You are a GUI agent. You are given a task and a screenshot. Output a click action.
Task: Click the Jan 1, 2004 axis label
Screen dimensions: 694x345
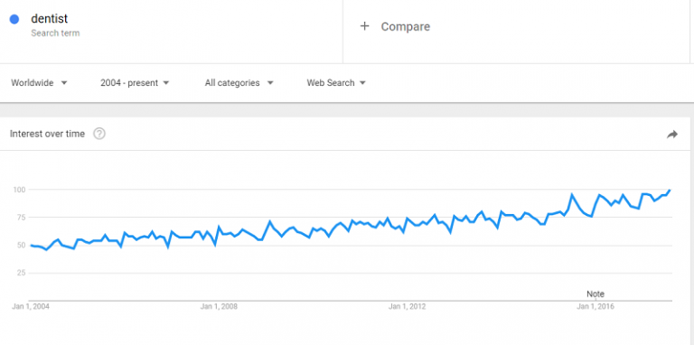tap(31, 306)
